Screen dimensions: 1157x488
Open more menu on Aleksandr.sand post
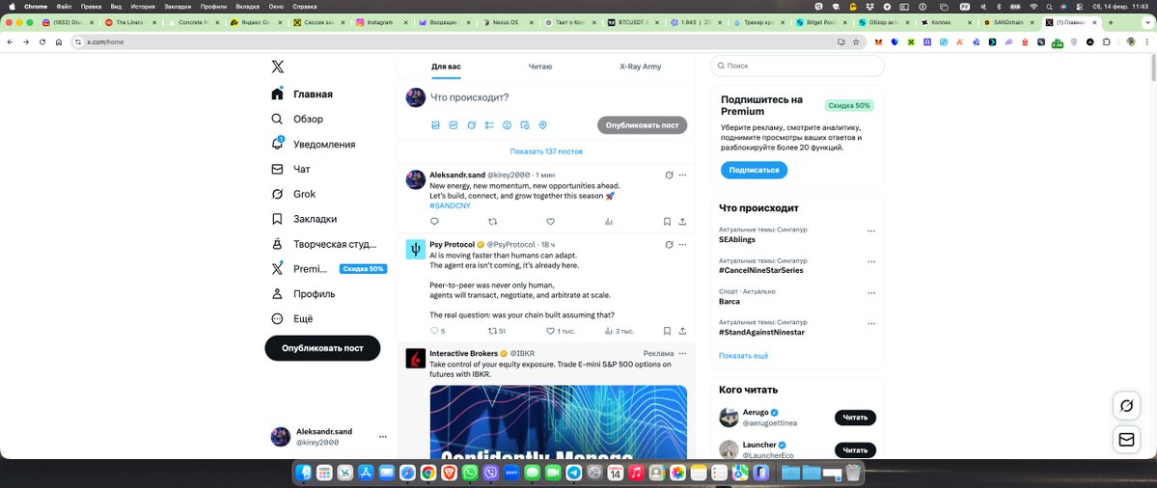682,175
